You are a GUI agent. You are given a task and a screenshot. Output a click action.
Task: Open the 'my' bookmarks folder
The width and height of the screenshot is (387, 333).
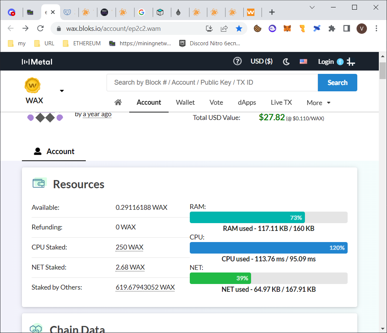coord(17,43)
